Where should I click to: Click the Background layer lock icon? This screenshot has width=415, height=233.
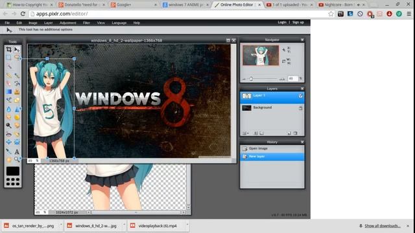(300, 108)
